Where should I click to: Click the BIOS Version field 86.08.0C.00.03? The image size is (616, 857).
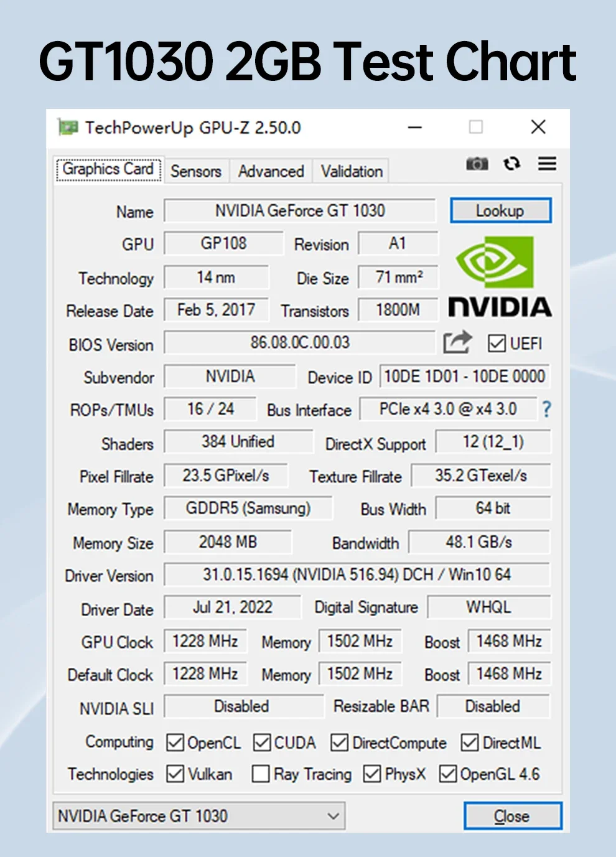coord(300,342)
